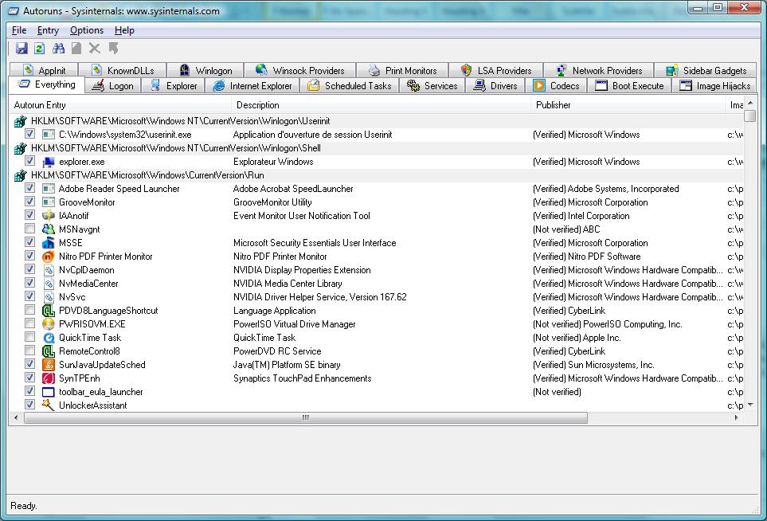Select the MSSE entry icon
Viewport: 767px width, 521px height.
click(x=48, y=243)
